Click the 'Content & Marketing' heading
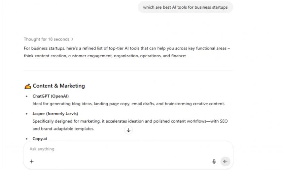This screenshot has height=170, width=283. 59,86
